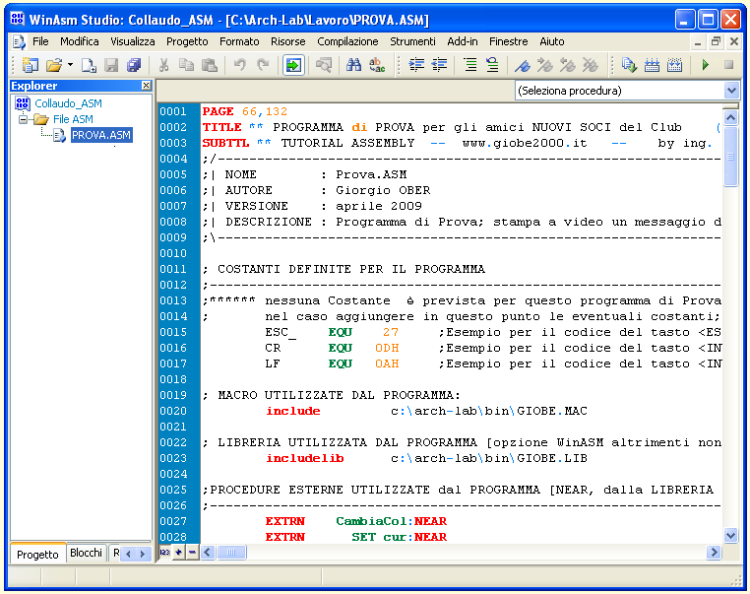Click the vertical scrollbar down arrow
Image resolution: width=750 pixels, height=594 pixels.
[x=730, y=535]
